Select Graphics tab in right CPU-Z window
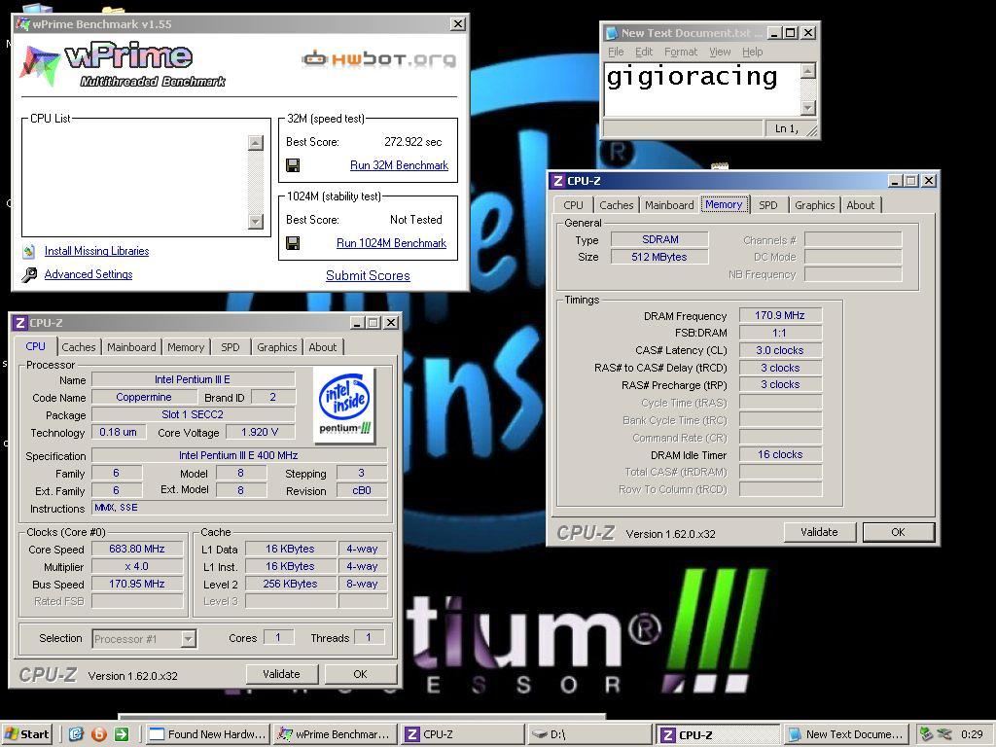 (x=814, y=205)
